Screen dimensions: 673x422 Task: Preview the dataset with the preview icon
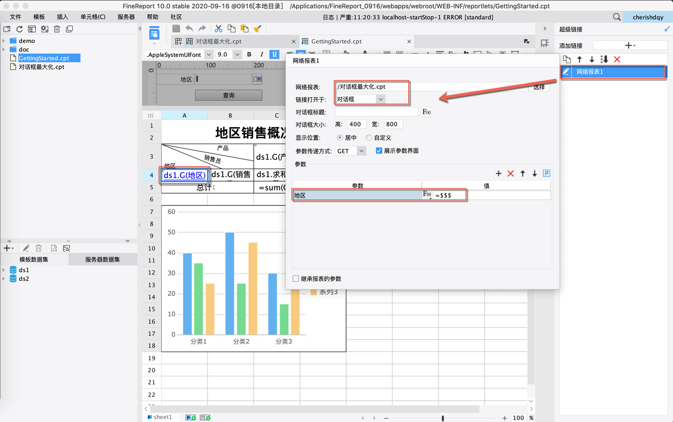[54, 248]
